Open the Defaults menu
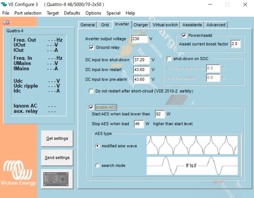This screenshot has width=254, height=198. pyautogui.click(x=72, y=13)
